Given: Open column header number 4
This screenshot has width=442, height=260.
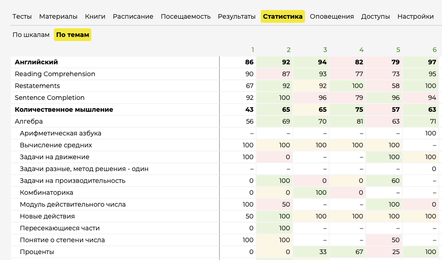Looking at the screenshot, I should tap(361, 50).
